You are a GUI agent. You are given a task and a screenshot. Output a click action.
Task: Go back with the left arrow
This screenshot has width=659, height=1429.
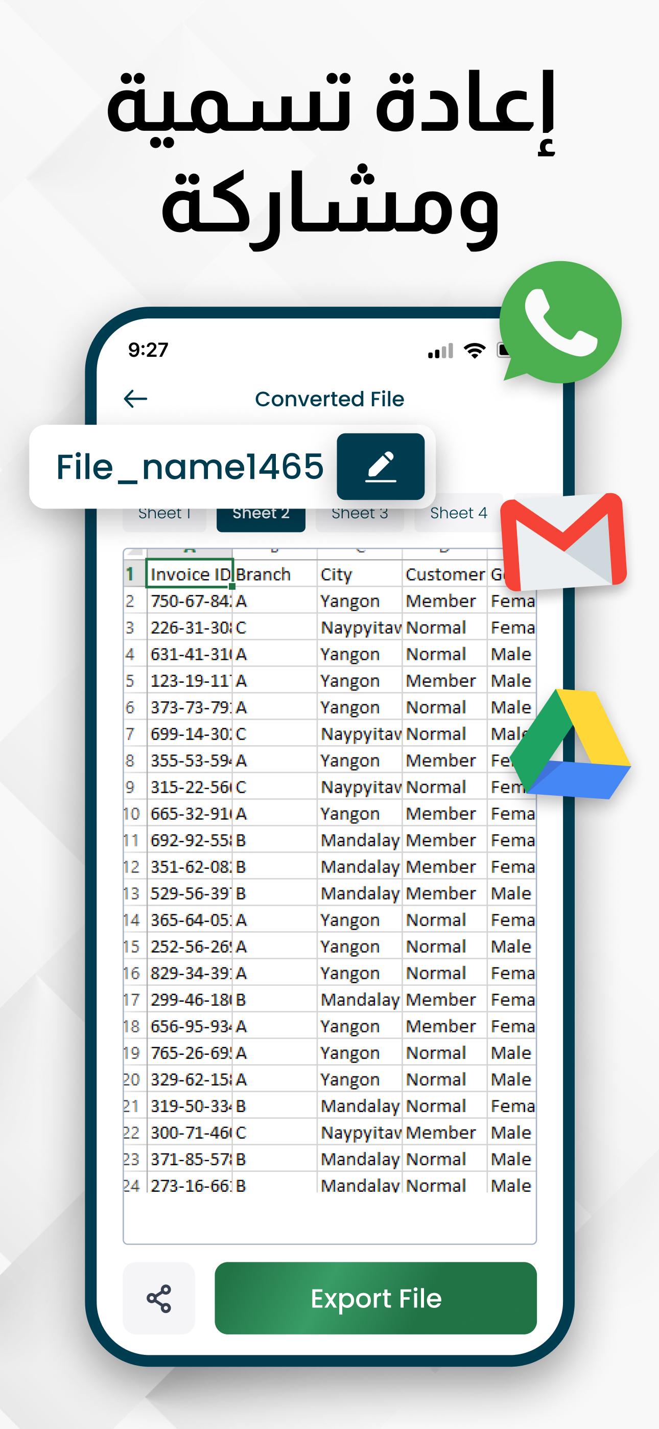(x=135, y=398)
